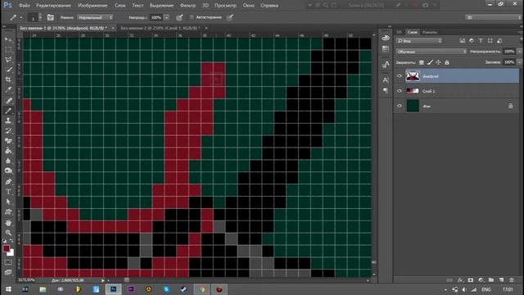Select the Eraser tool
Viewport: 524px width, 295px height.
(x=8, y=141)
